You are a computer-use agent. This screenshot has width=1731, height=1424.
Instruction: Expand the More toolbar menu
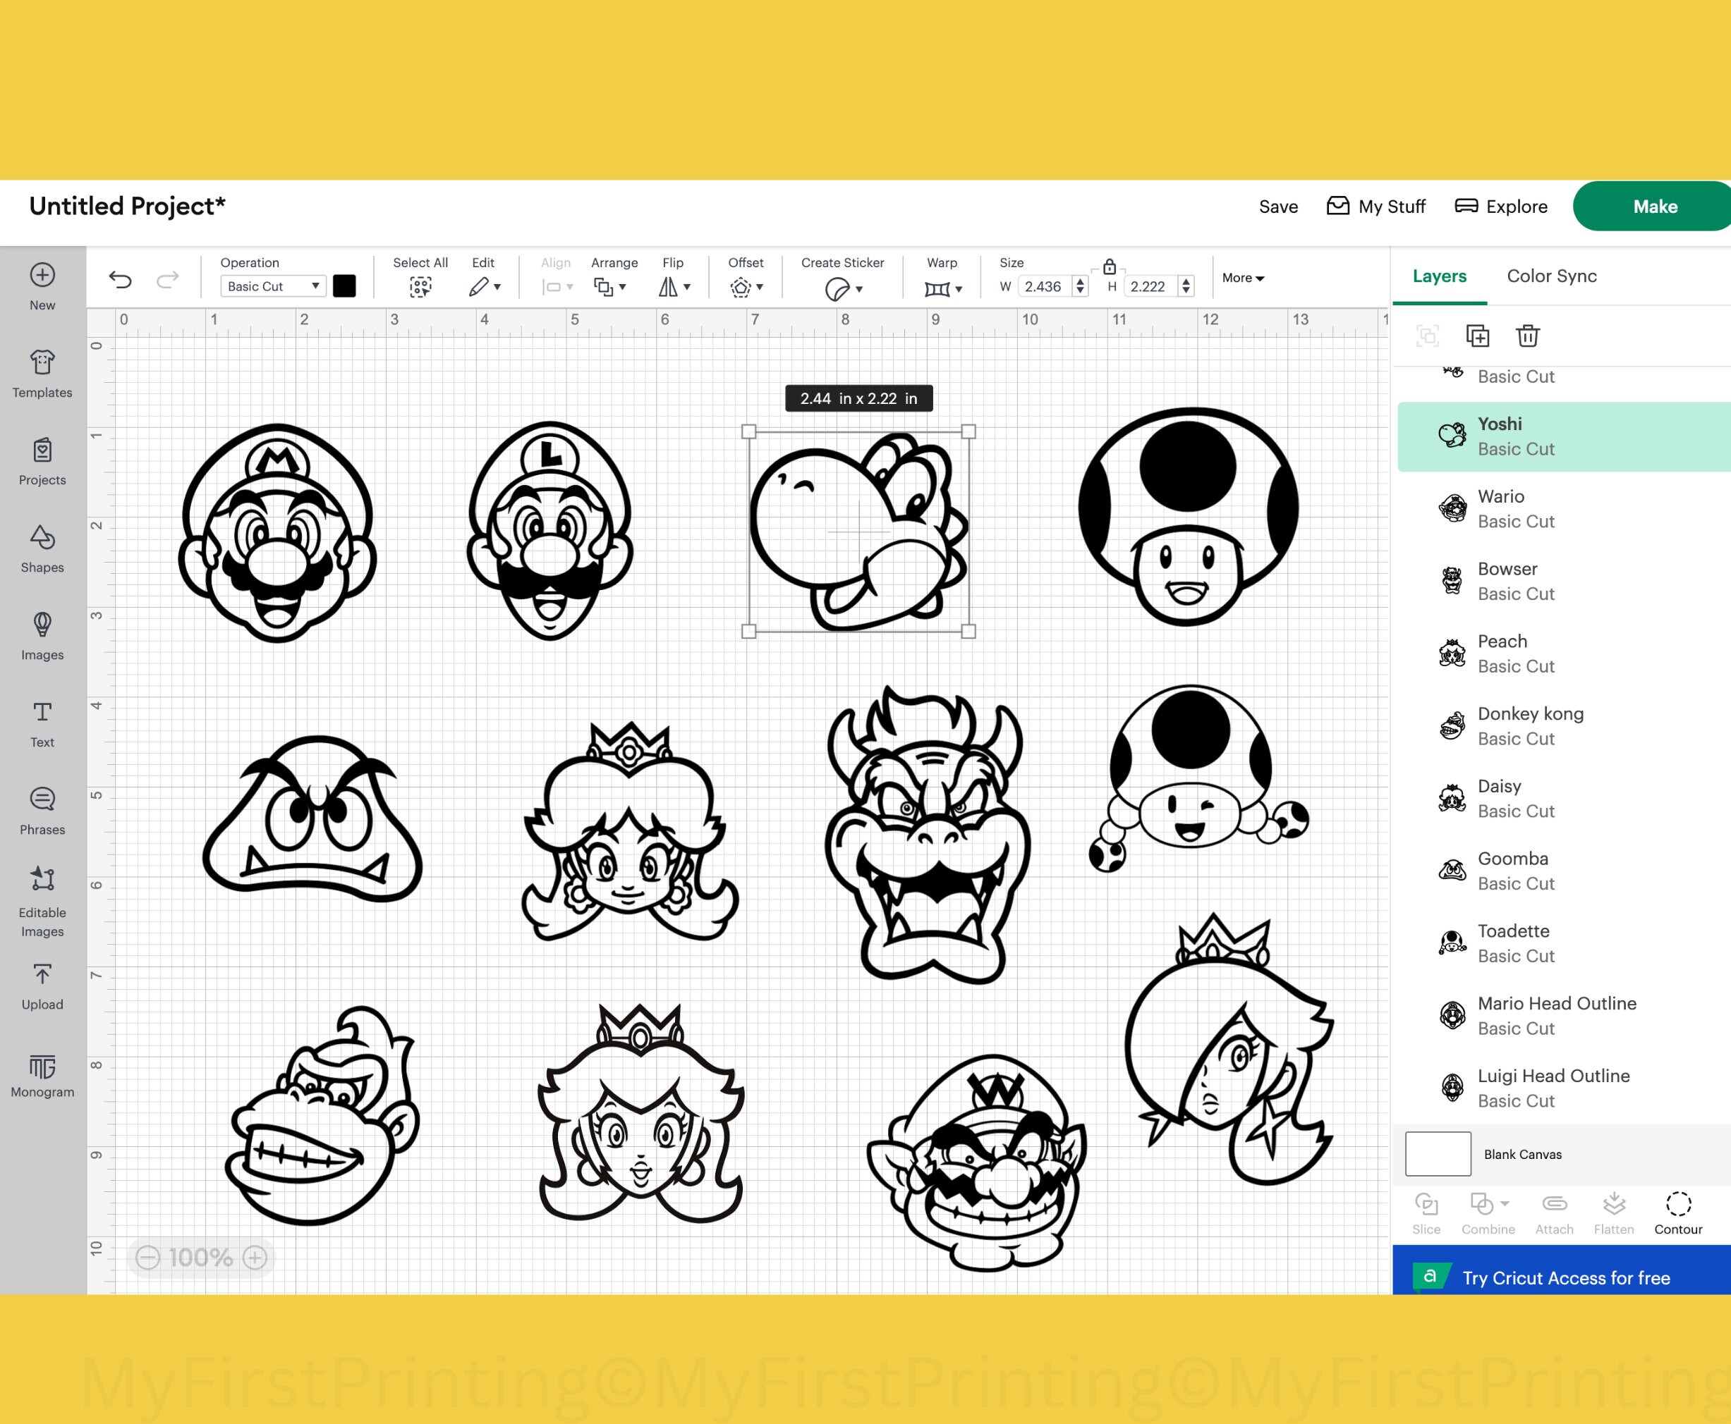1242,278
